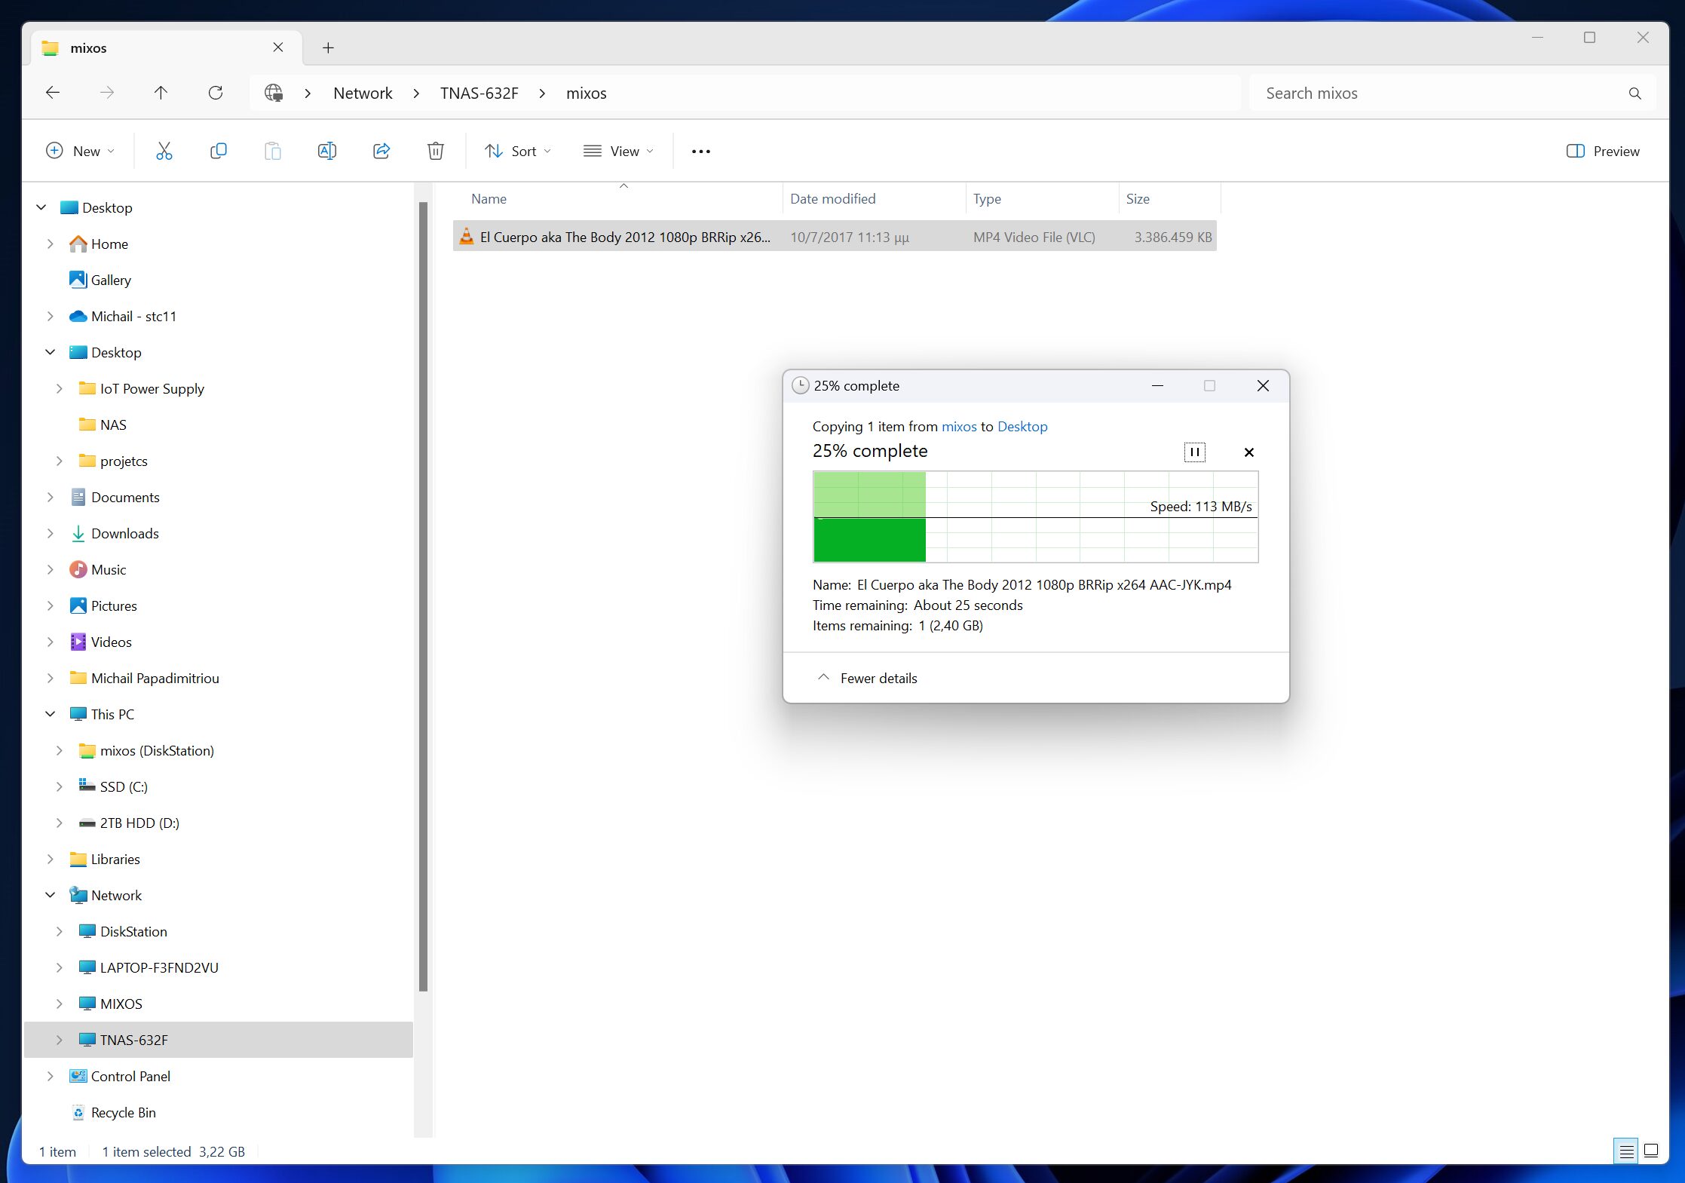The image size is (1685, 1183).
Task: Open the NAS folder in sidebar
Action: click(x=103, y=424)
